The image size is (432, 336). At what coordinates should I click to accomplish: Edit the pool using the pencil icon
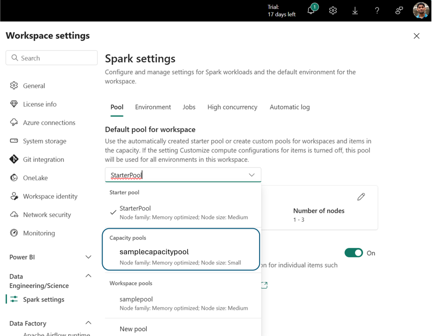(361, 196)
